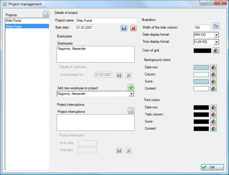
Task: Save project details with the blue floppy icon
Action: point(124,28)
